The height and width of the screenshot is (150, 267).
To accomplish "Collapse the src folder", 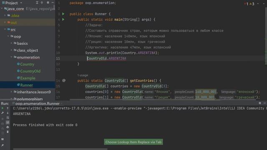I will pyautogui.click(x=5, y=30).
